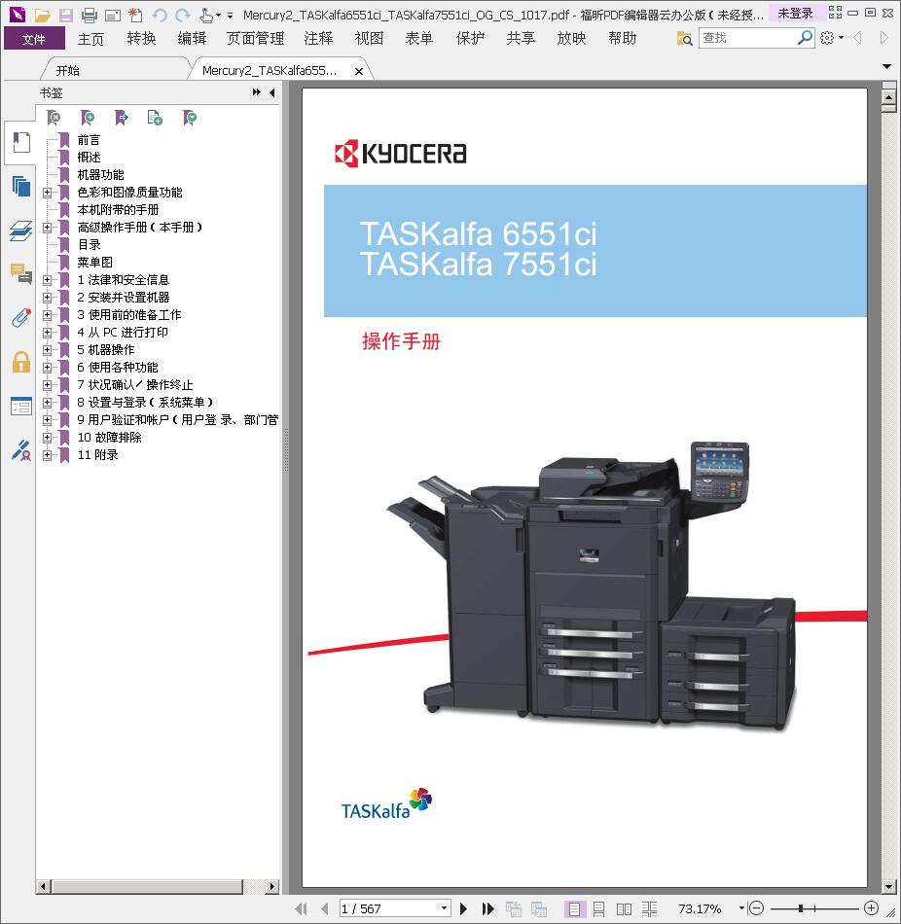The height and width of the screenshot is (924, 901).
Task: Open the zoom percentage dropdown
Action: [x=741, y=908]
